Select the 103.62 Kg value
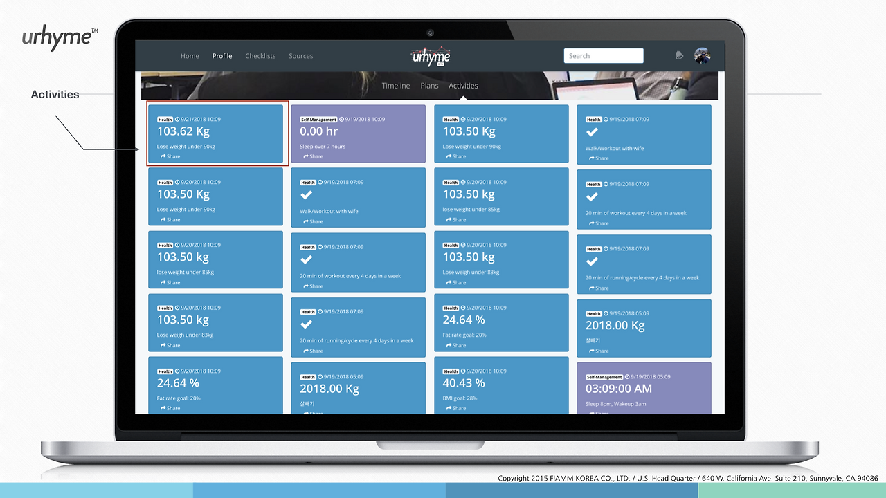The width and height of the screenshot is (886, 498). tap(183, 131)
